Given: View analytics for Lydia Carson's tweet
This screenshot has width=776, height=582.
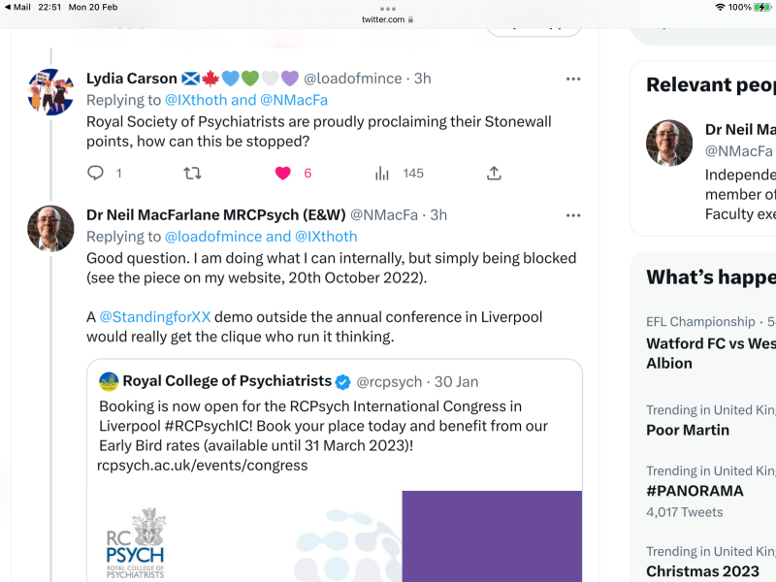Looking at the screenshot, I should [x=382, y=173].
